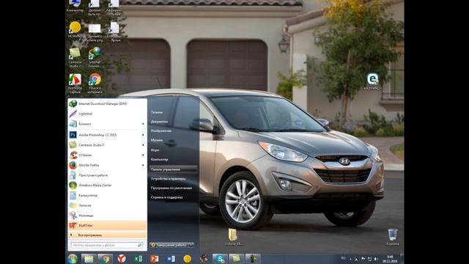
Task: Click the magnifier icon in search box
Action: (x=140, y=245)
